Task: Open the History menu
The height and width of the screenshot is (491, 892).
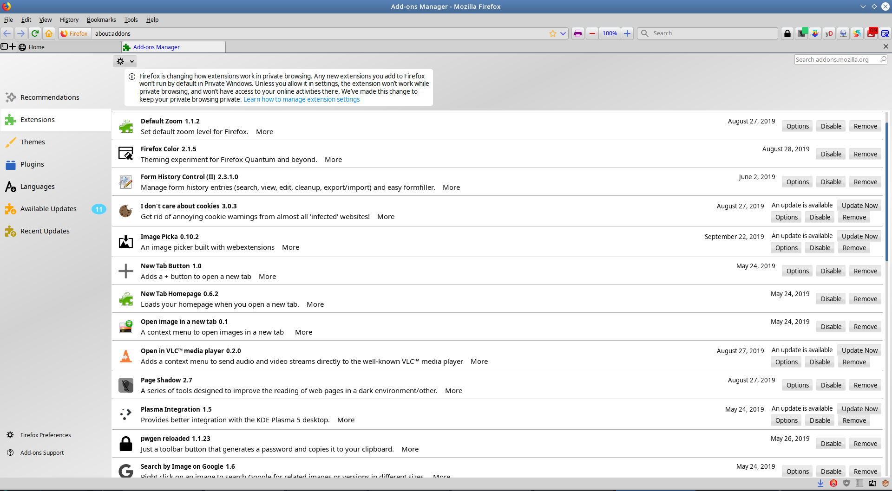Action: (x=69, y=19)
